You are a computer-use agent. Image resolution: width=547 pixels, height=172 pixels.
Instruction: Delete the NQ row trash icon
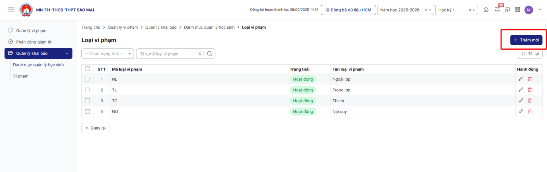pyautogui.click(x=530, y=111)
